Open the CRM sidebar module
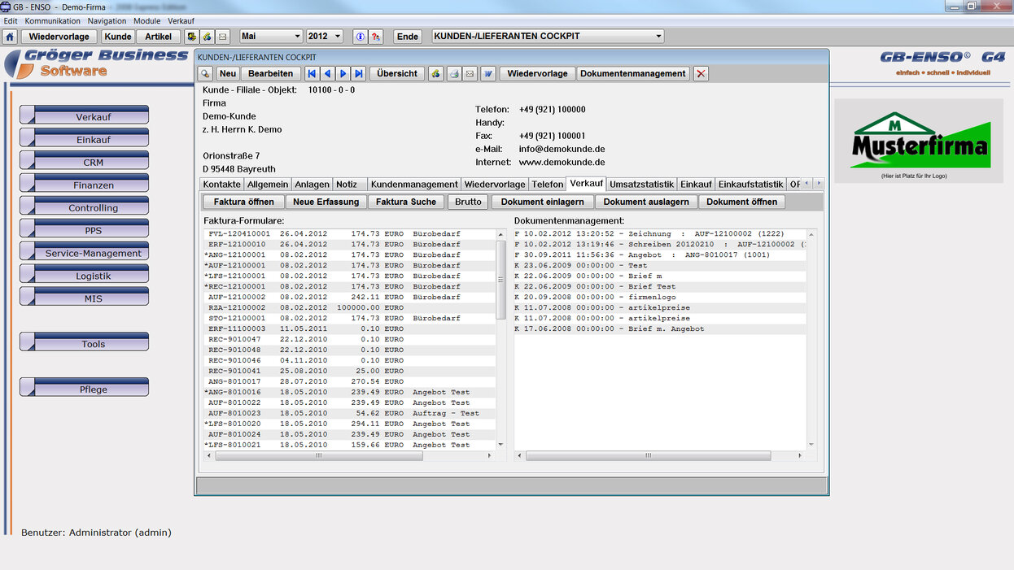 point(85,161)
